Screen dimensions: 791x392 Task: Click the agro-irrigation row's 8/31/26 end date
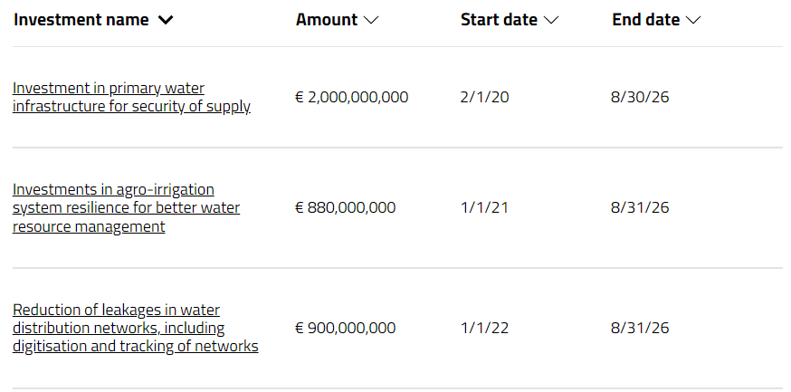click(x=640, y=207)
